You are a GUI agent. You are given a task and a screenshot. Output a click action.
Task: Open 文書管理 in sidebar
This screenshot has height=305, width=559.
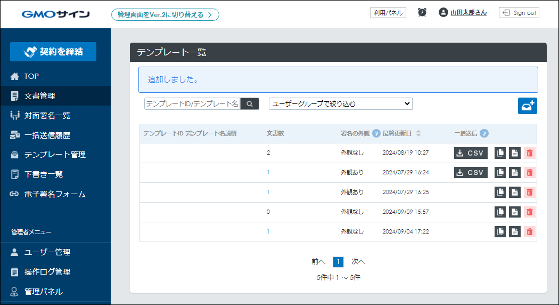pyautogui.click(x=55, y=96)
